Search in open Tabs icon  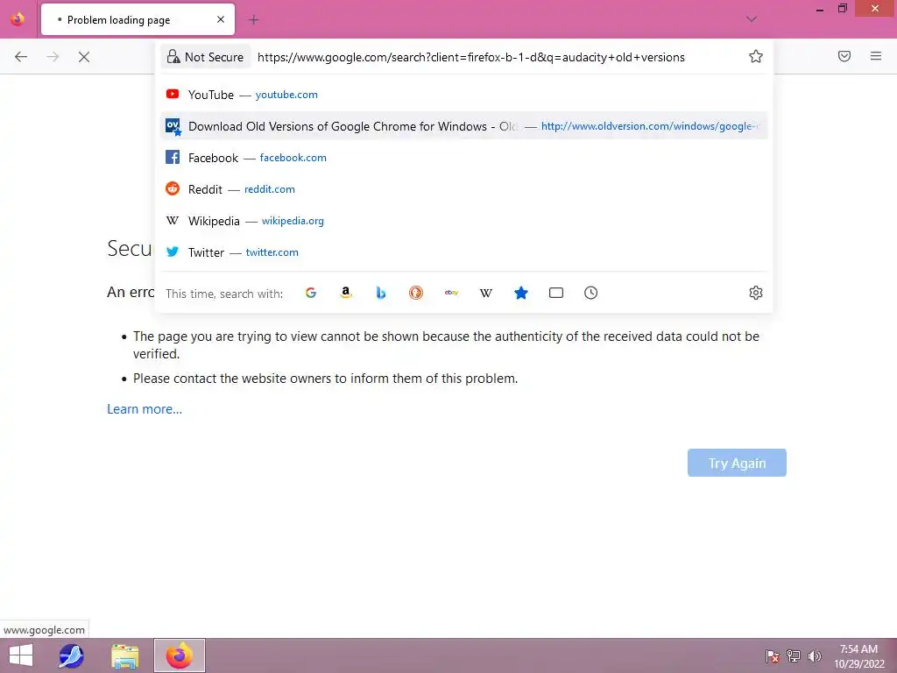pos(556,293)
